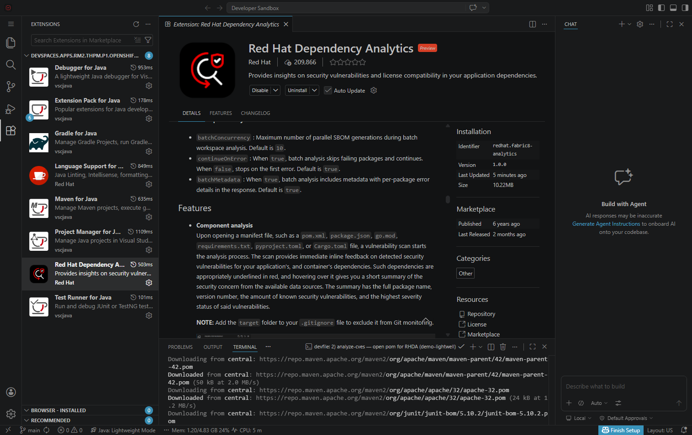Click the Uninstall button

297,90
